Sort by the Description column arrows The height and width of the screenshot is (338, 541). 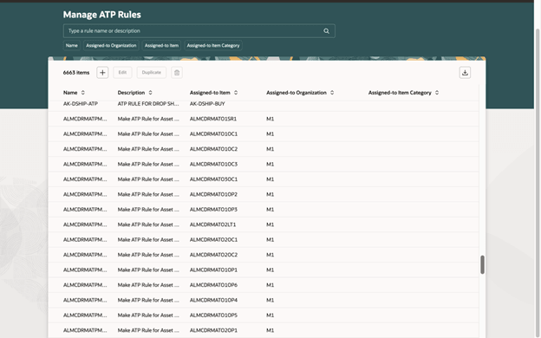point(151,93)
